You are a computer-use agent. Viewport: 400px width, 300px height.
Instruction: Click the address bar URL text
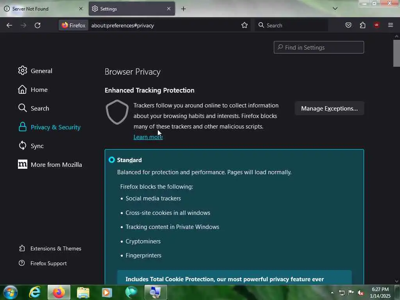122,25
